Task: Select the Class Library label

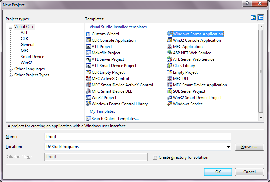Action: click(184, 66)
